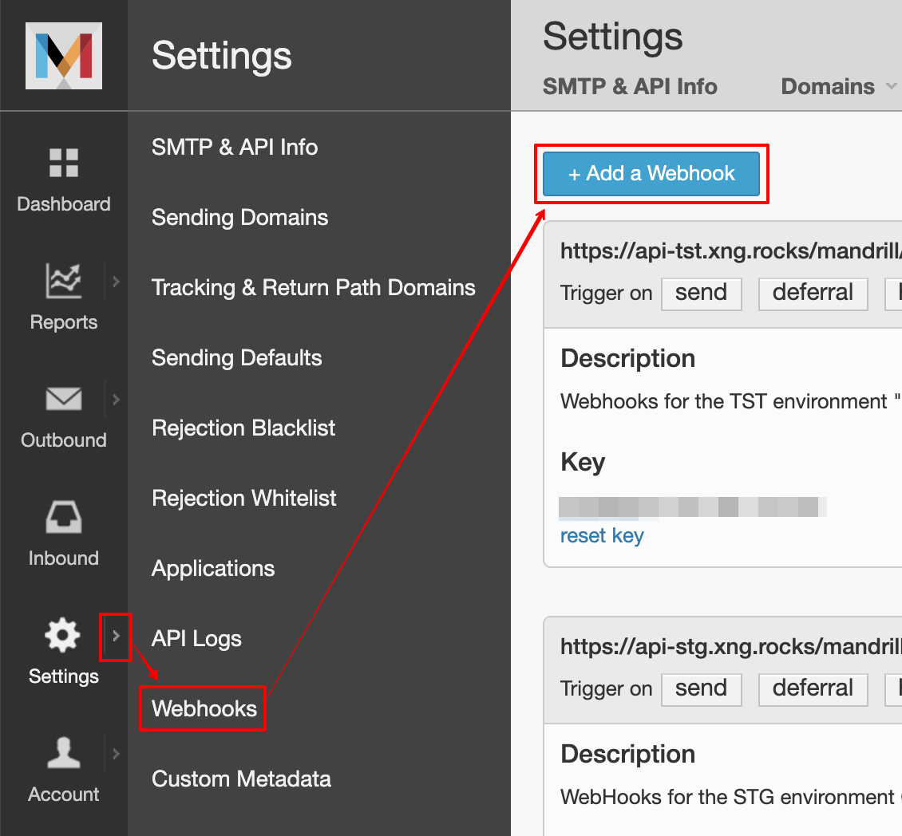Open Custom Metadata menu item
The height and width of the screenshot is (836, 902).
(241, 779)
